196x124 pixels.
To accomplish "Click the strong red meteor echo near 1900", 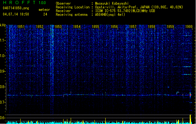I will point(190,95).
